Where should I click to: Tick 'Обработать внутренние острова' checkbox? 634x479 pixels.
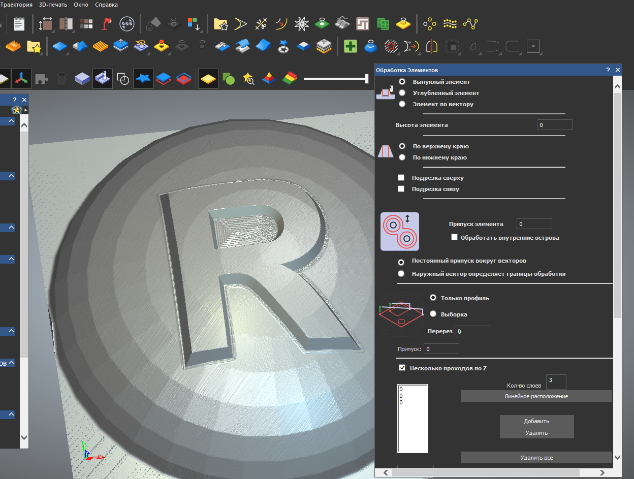click(455, 237)
